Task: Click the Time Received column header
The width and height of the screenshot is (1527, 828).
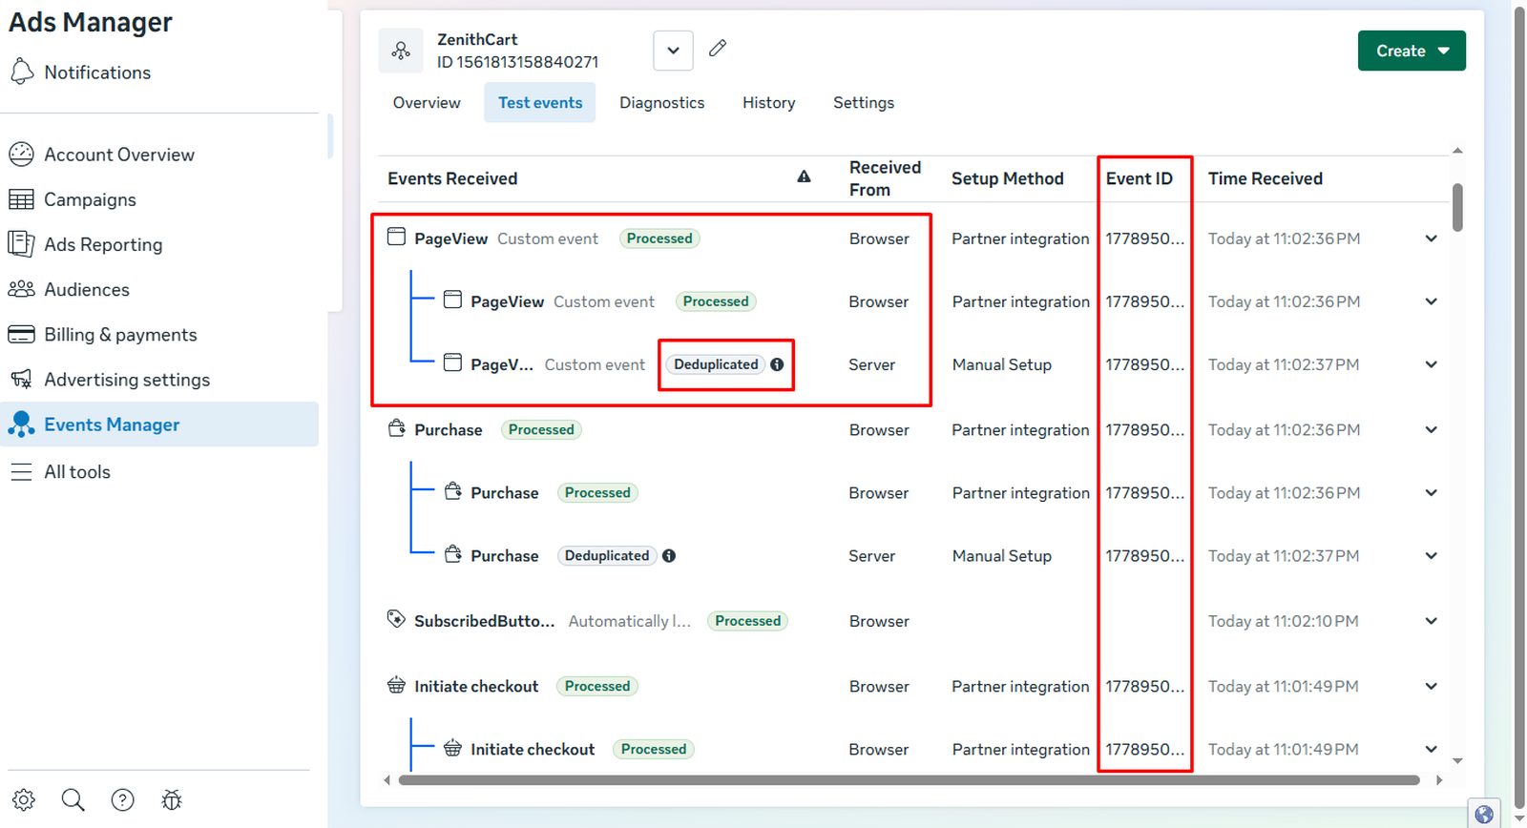Action: pyautogui.click(x=1266, y=178)
